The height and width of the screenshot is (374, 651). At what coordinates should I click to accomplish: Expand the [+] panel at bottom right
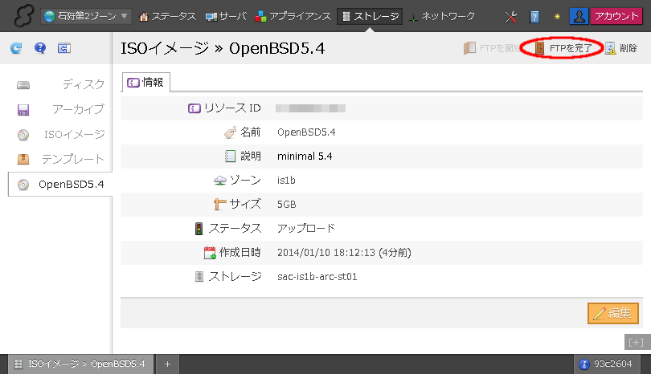(x=635, y=342)
